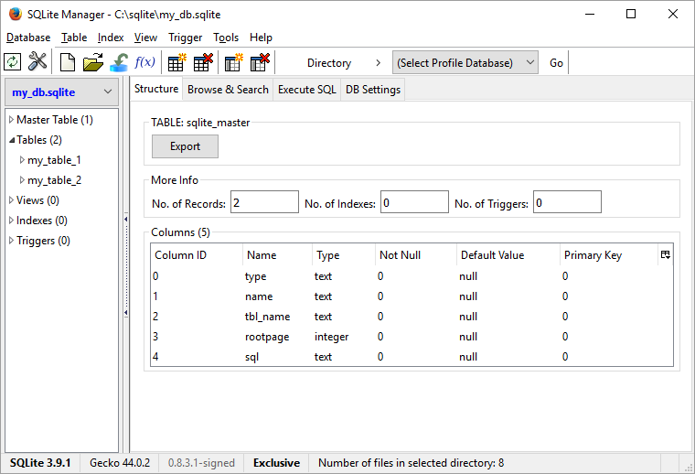Click the 'integer' type cell

332,337
